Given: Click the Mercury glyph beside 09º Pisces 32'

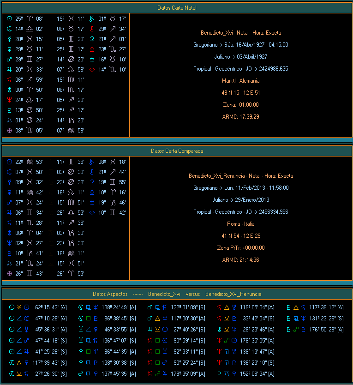Looking at the screenshot, I should (x=9, y=182).
